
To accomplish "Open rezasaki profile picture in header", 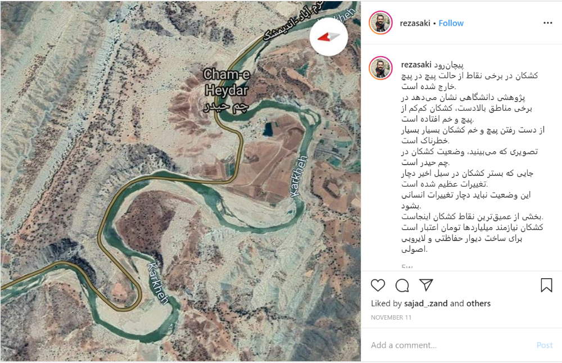I will [380, 22].
